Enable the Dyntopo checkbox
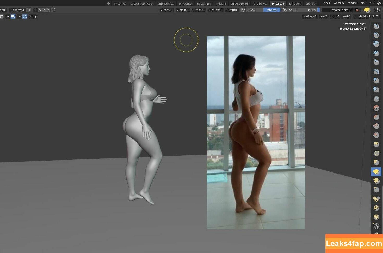This screenshot has width=383, height=253. pyautogui.click(x=28, y=10)
